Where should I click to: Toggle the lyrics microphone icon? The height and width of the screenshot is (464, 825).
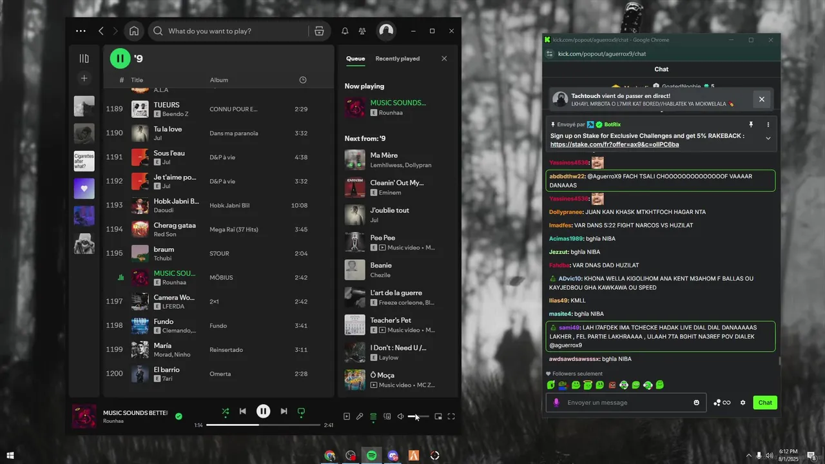click(x=360, y=416)
